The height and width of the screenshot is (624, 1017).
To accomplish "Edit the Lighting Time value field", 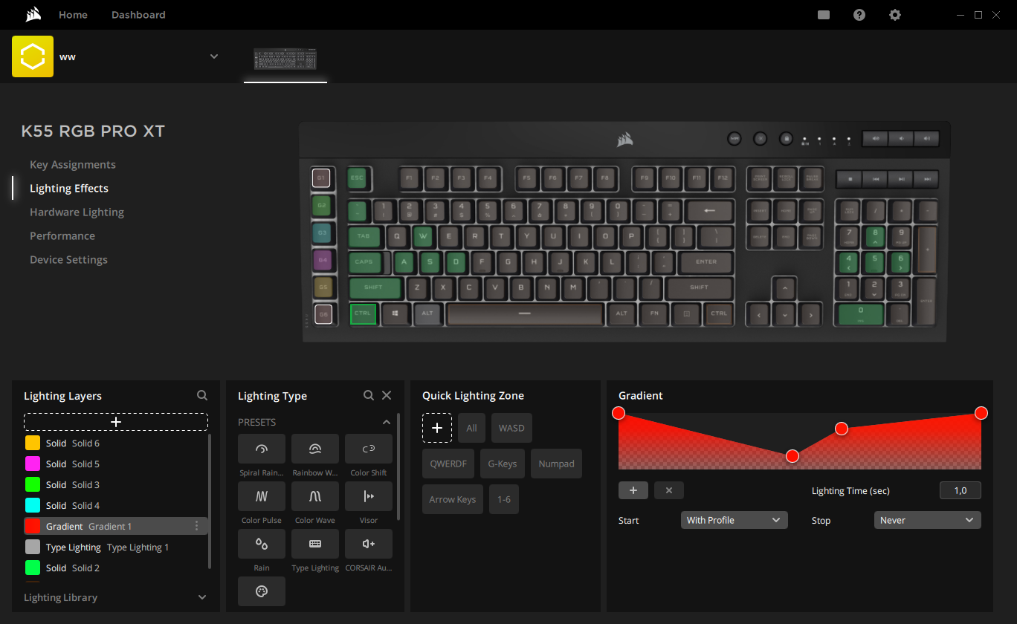I will [x=960, y=490].
